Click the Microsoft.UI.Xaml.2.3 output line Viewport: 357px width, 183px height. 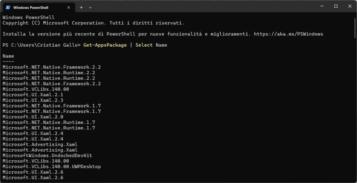click(x=33, y=100)
